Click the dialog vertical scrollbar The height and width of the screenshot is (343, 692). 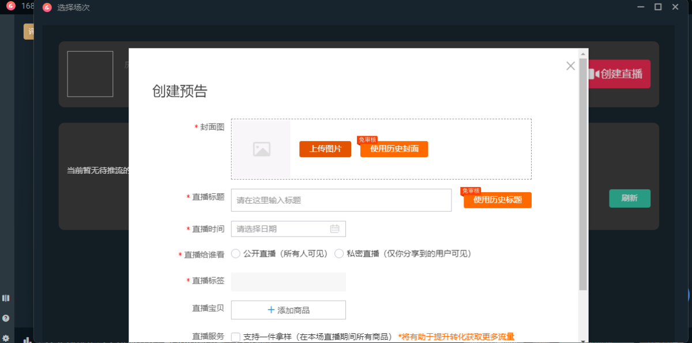[x=583, y=173]
